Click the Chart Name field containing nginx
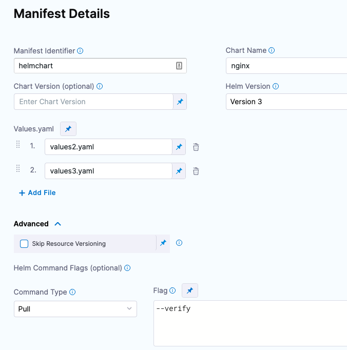Image resolution: width=347 pixels, height=350 pixels. tap(286, 66)
